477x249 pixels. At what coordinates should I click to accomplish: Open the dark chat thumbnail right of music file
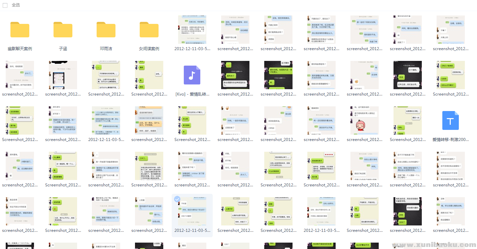tap(235, 75)
